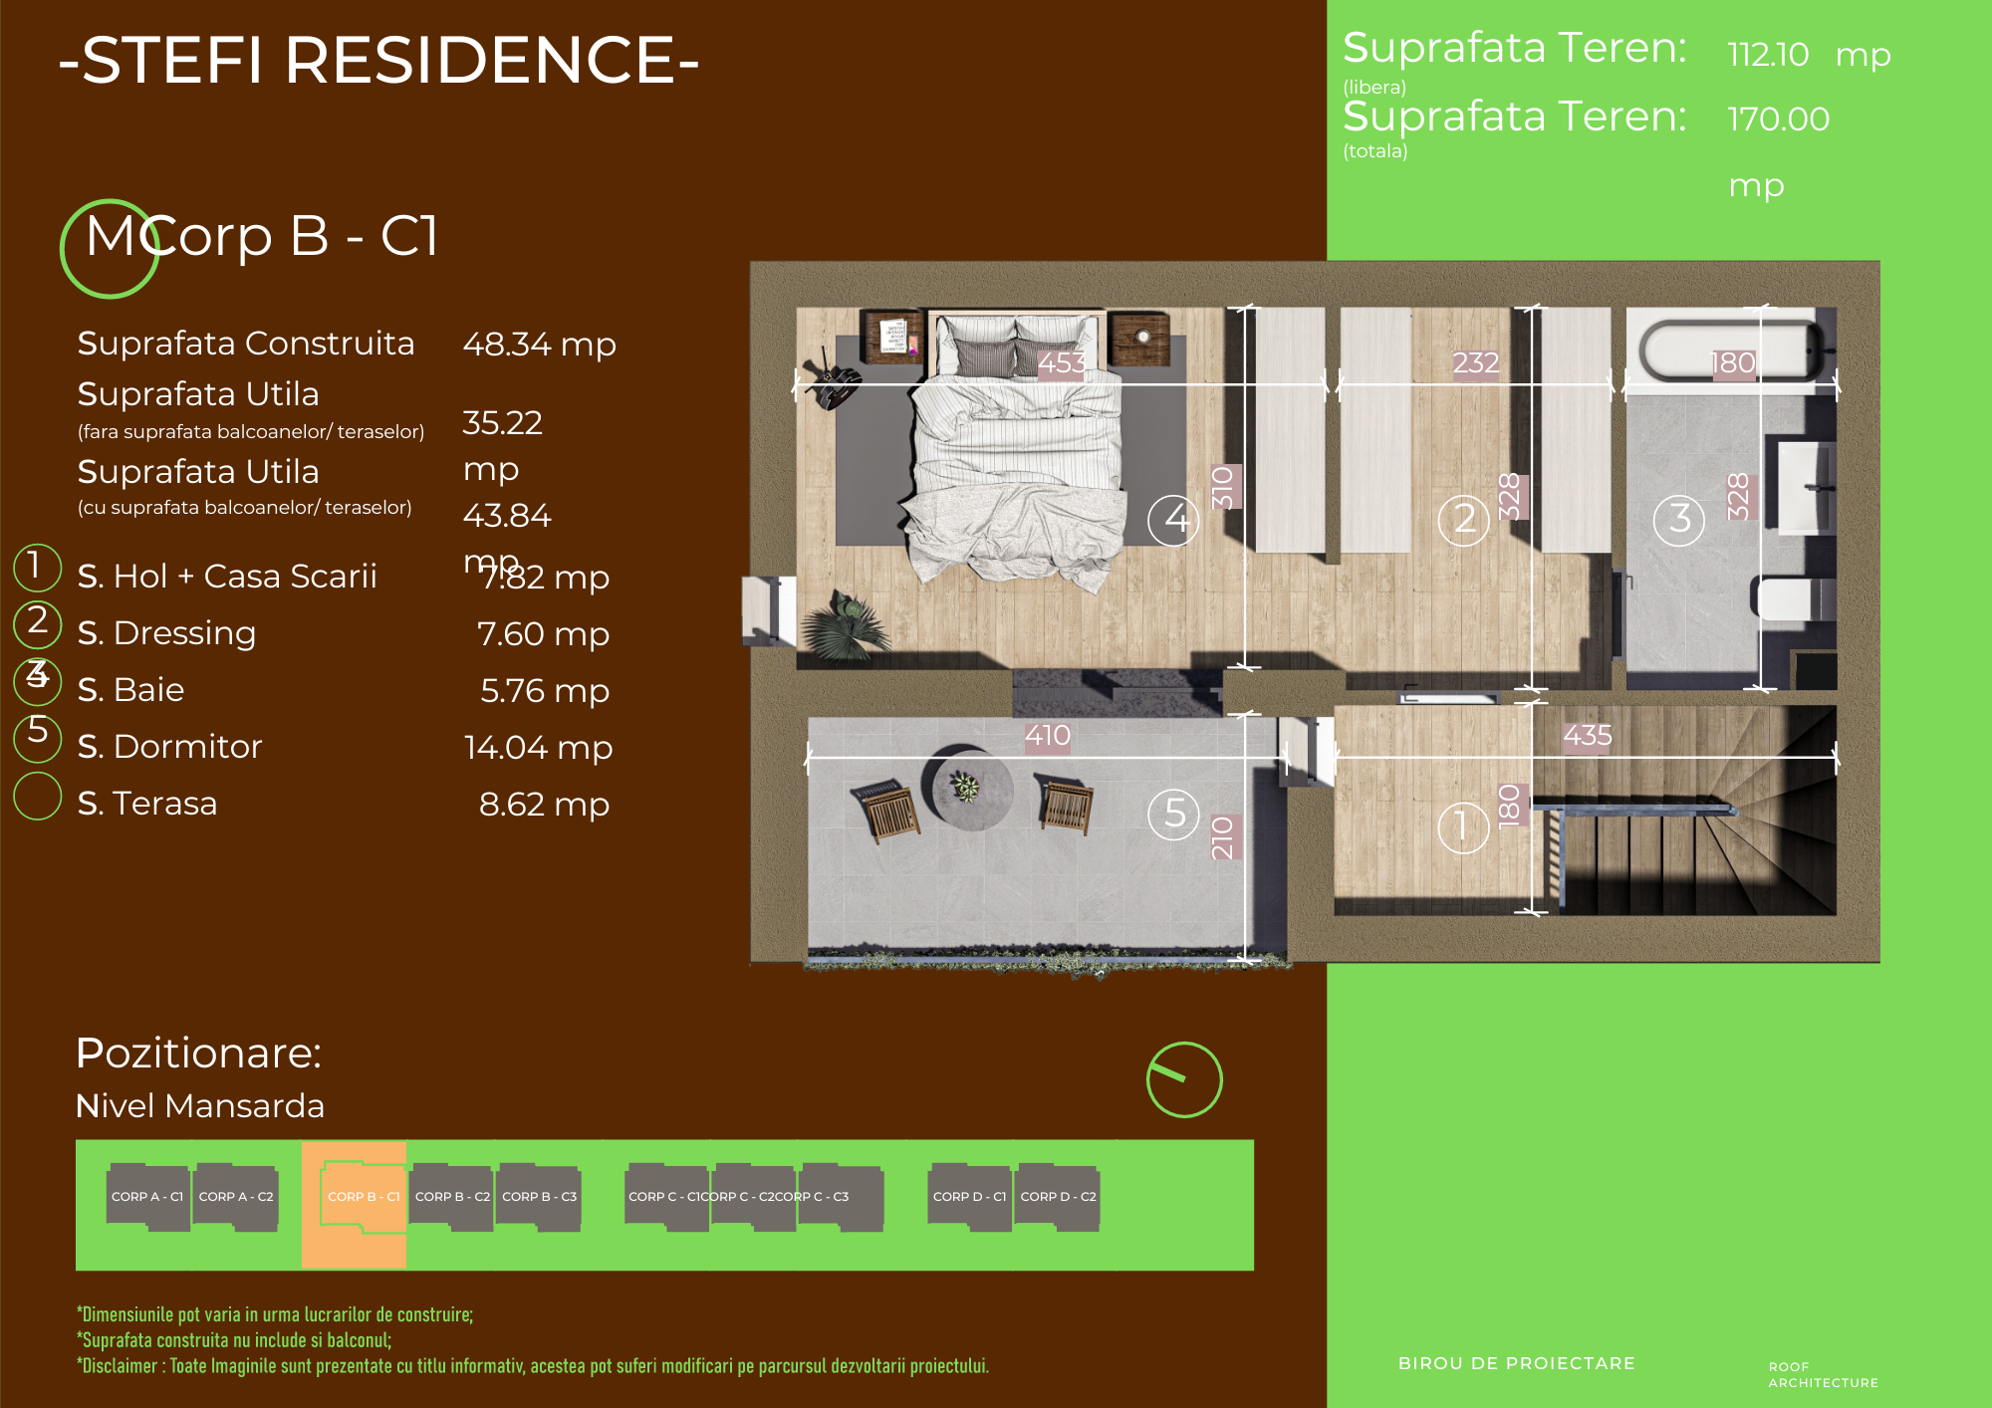Select the CORP D - C2 building block
Image resolution: width=1992 pixels, height=1408 pixels.
click(x=1058, y=1197)
